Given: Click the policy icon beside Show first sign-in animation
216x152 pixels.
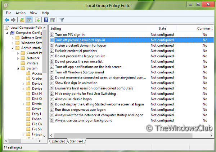Looking at the screenshot, I should (x=52, y=83).
